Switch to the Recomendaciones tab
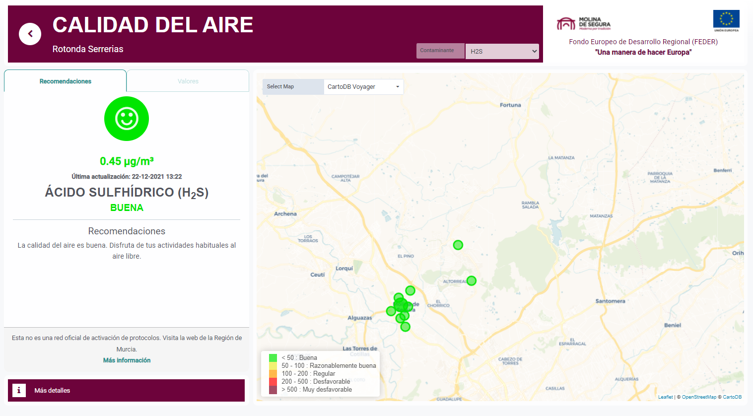 [66, 81]
